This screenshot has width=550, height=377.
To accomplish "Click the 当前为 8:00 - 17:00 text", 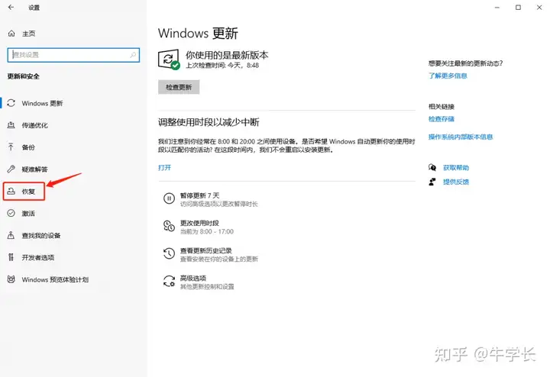I will tap(207, 231).
